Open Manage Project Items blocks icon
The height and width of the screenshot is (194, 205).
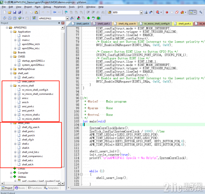pos(79,18)
